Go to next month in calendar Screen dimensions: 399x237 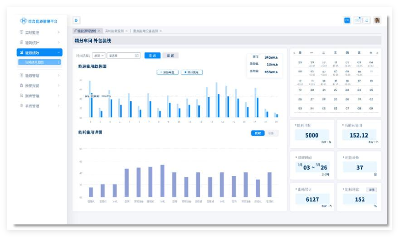[377, 53]
